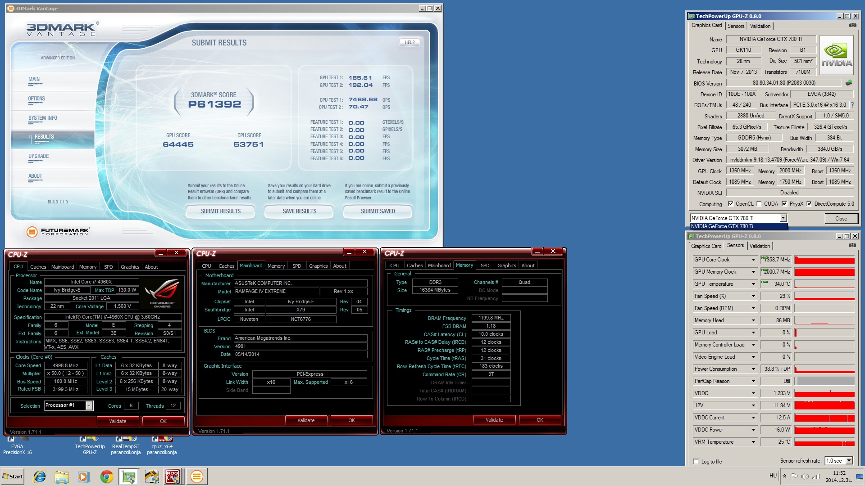The height and width of the screenshot is (486, 865).
Task: Open the GPU selection dropdown in GPU-Z
Action: tap(783, 218)
